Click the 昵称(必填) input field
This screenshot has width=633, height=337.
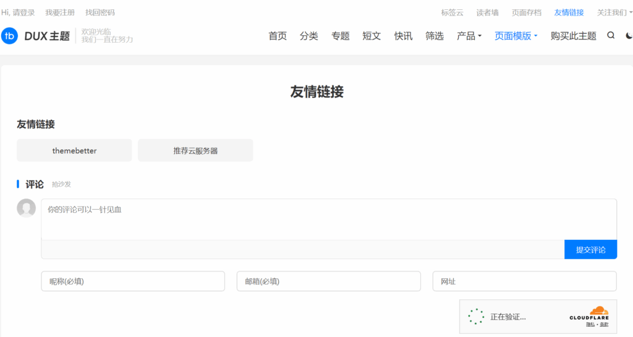coord(133,281)
